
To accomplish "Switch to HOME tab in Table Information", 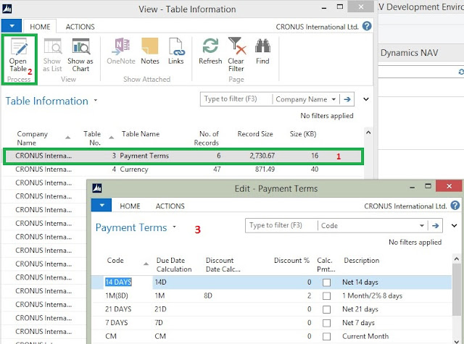I will tap(40, 27).
